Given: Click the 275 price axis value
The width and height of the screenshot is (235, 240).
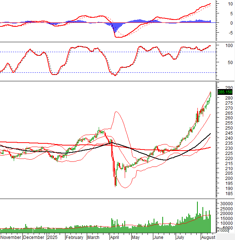Looking at the screenshot, I should tap(229, 103).
